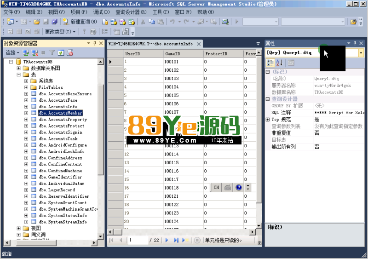This screenshot has width=368, height=259.
Task: Open the Properties object selector dropdown
Action: [361, 53]
